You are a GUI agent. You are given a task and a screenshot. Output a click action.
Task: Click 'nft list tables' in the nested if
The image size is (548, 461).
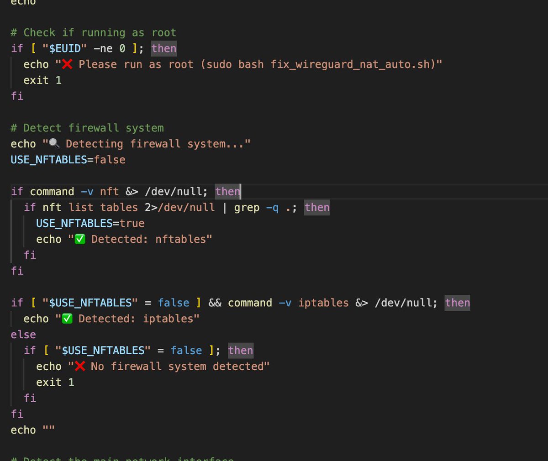pos(90,208)
